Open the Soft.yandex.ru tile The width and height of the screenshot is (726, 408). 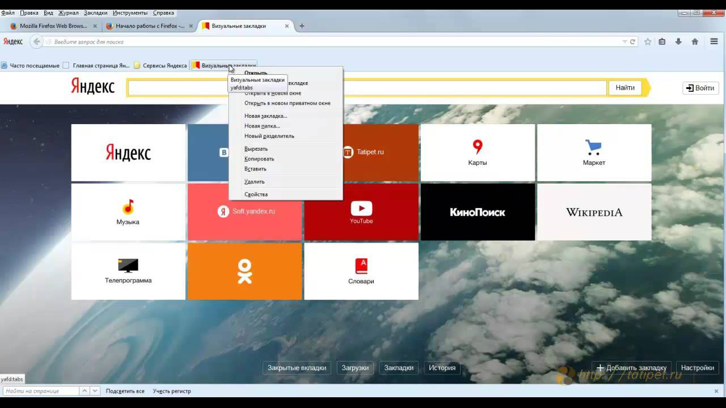click(x=244, y=212)
